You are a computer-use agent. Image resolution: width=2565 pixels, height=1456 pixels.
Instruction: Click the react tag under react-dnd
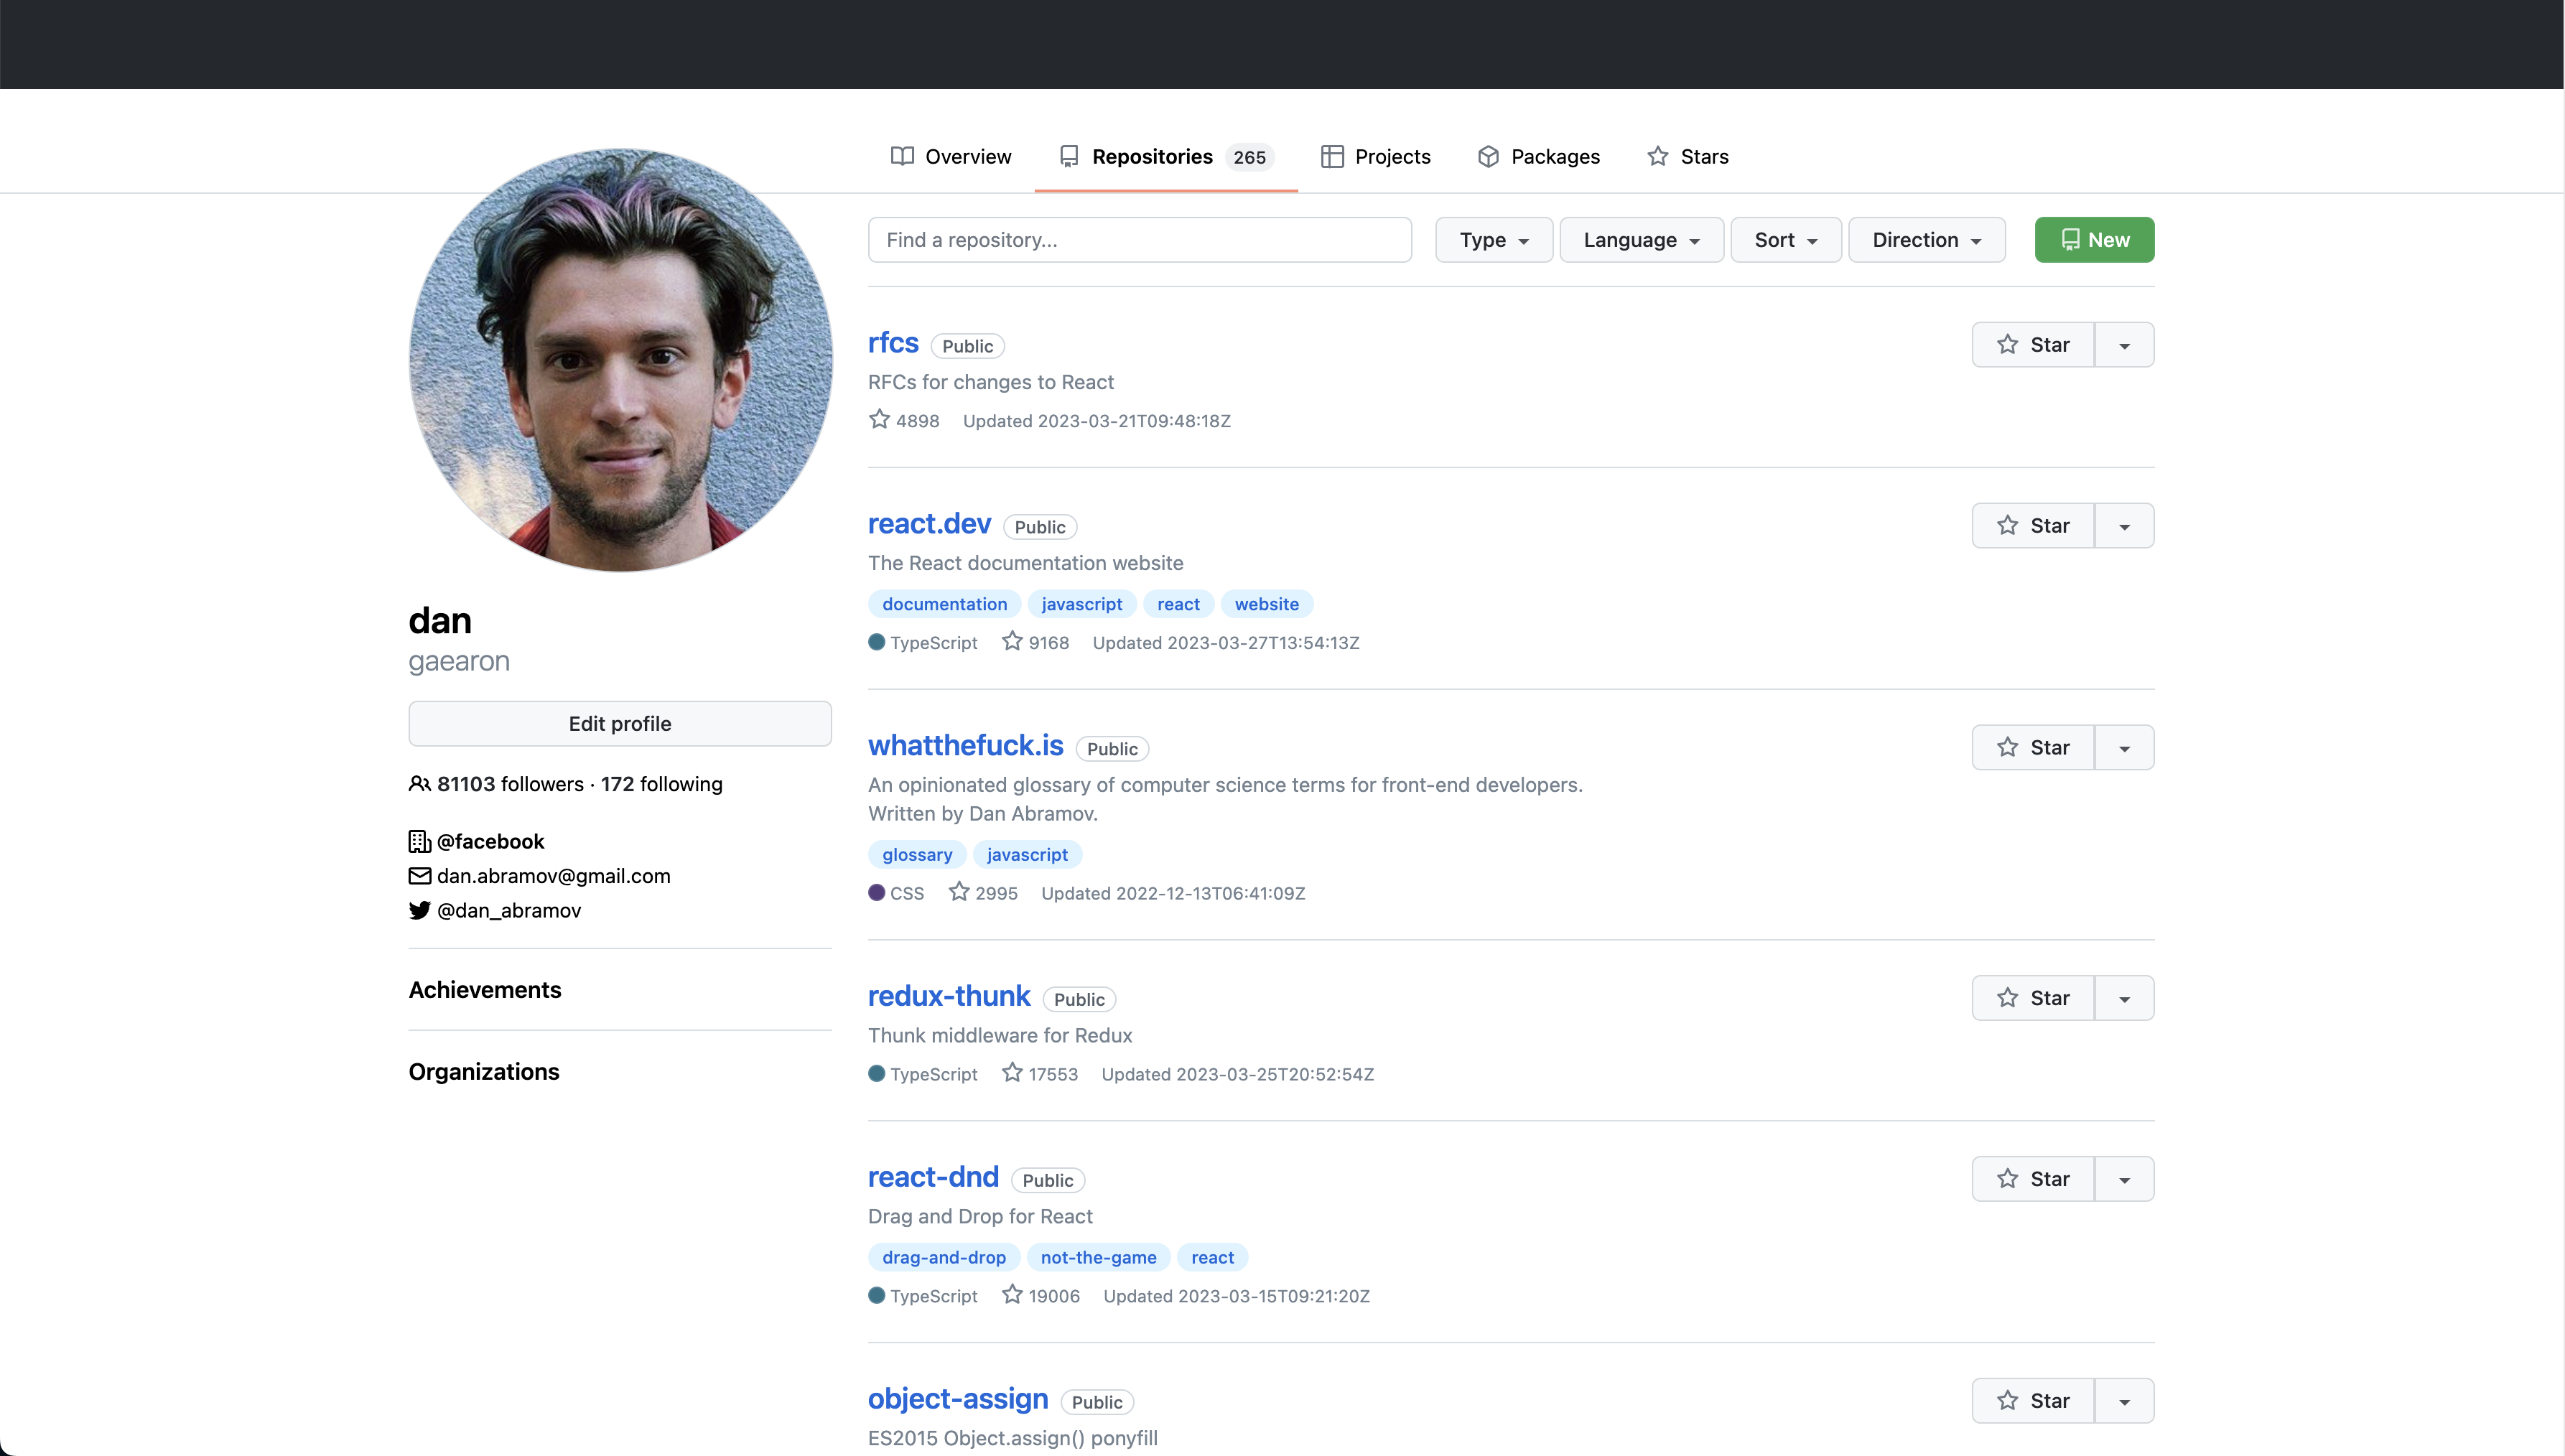click(x=1212, y=1258)
